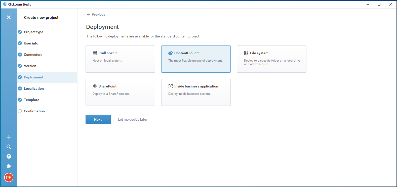
Task: Click the User info checkmark icon
Action: point(20,43)
